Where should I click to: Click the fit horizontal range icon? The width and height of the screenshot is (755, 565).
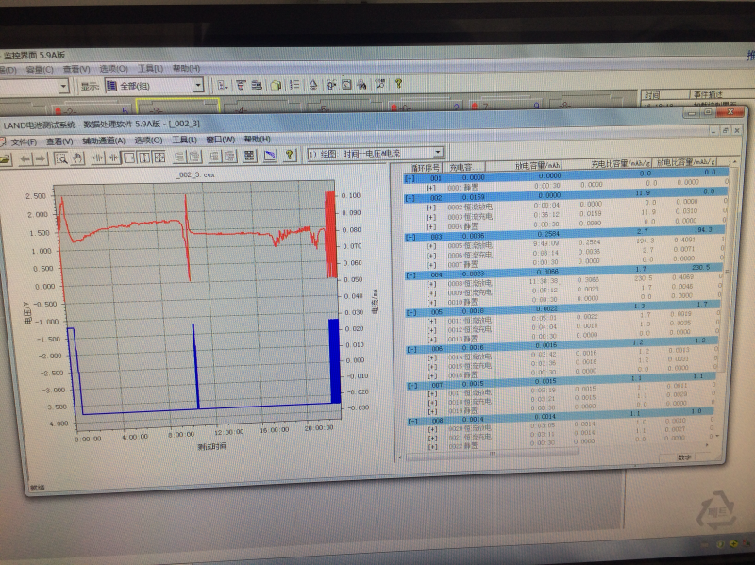(x=128, y=158)
